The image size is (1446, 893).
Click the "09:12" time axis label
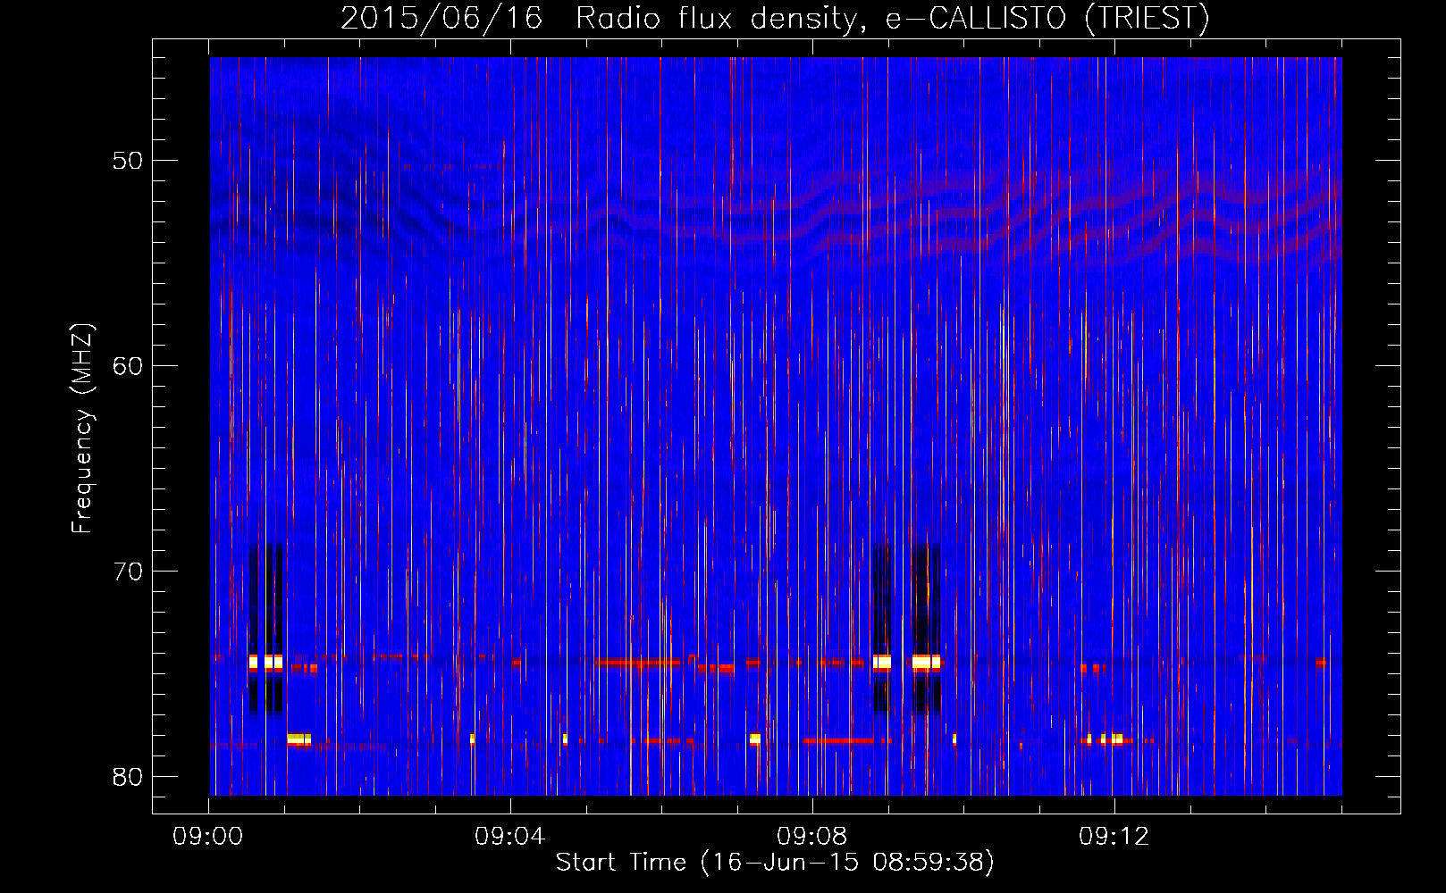1114,837
